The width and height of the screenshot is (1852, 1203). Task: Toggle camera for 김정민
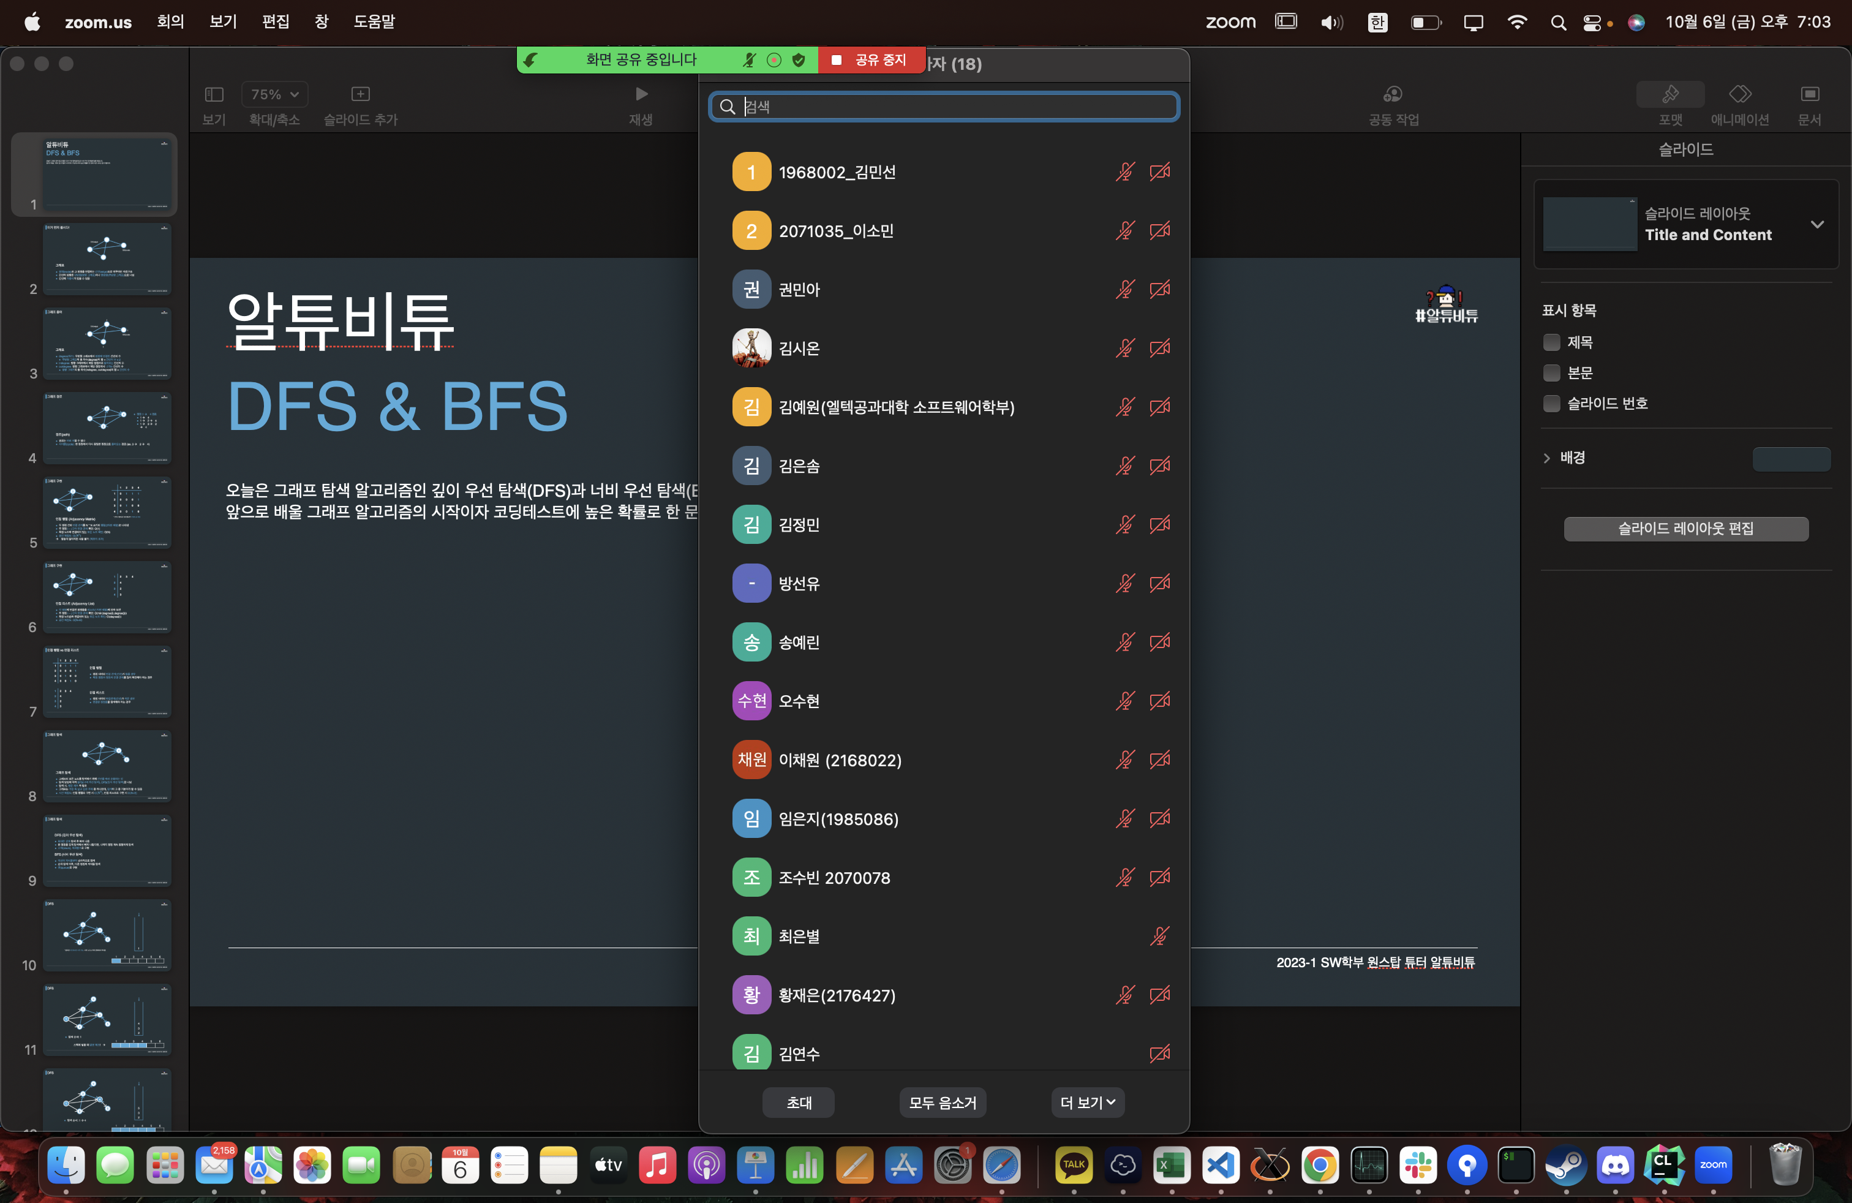[x=1159, y=524]
